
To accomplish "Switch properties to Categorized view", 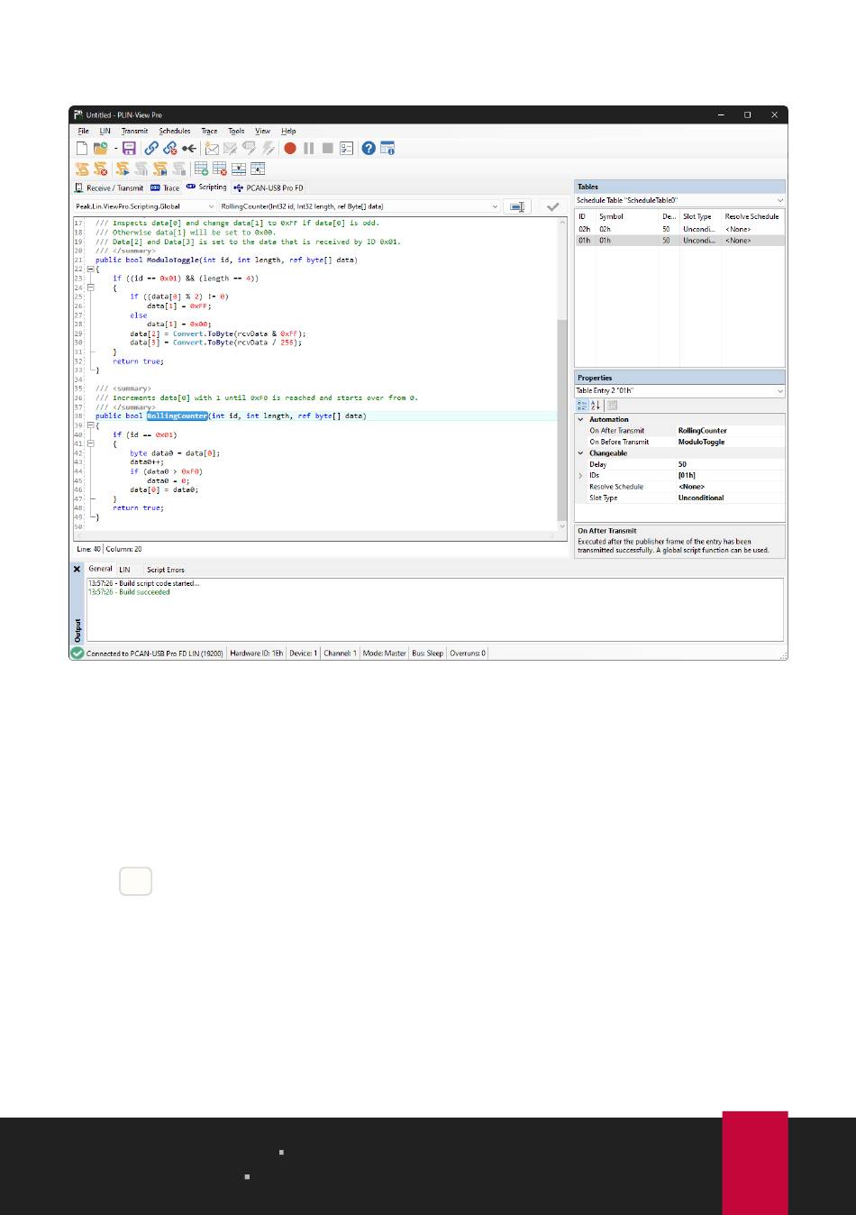I will tap(582, 406).
